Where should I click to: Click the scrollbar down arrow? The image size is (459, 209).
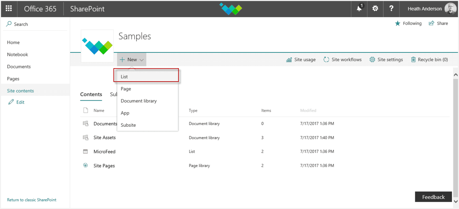(456, 201)
